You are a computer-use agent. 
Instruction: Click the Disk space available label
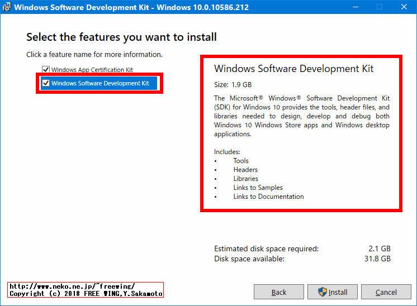click(x=249, y=259)
